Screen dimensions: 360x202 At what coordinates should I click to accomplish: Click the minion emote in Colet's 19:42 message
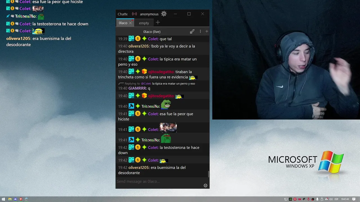(x=164, y=161)
